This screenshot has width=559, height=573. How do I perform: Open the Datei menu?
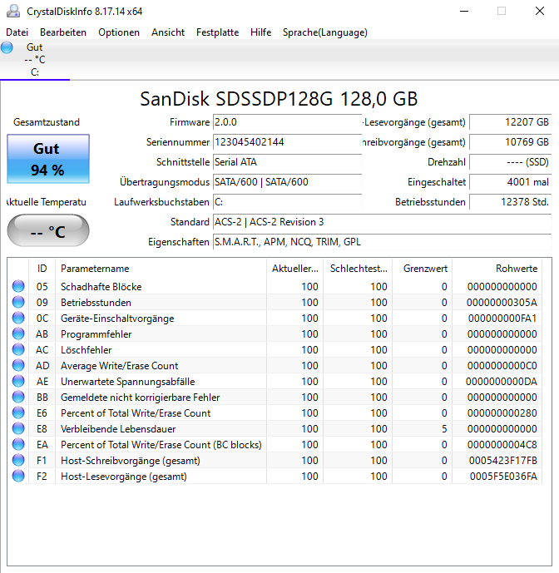[17, 32]
